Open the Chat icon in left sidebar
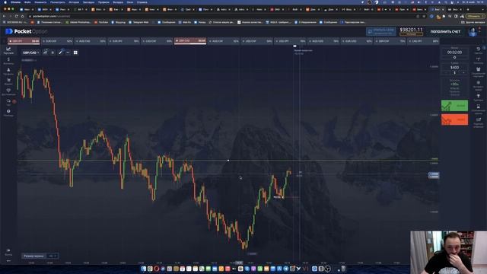 8,102
